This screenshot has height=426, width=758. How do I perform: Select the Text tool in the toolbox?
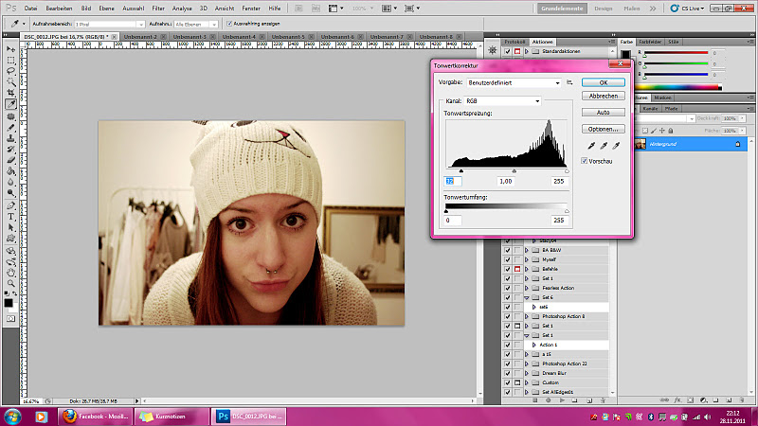10,216
